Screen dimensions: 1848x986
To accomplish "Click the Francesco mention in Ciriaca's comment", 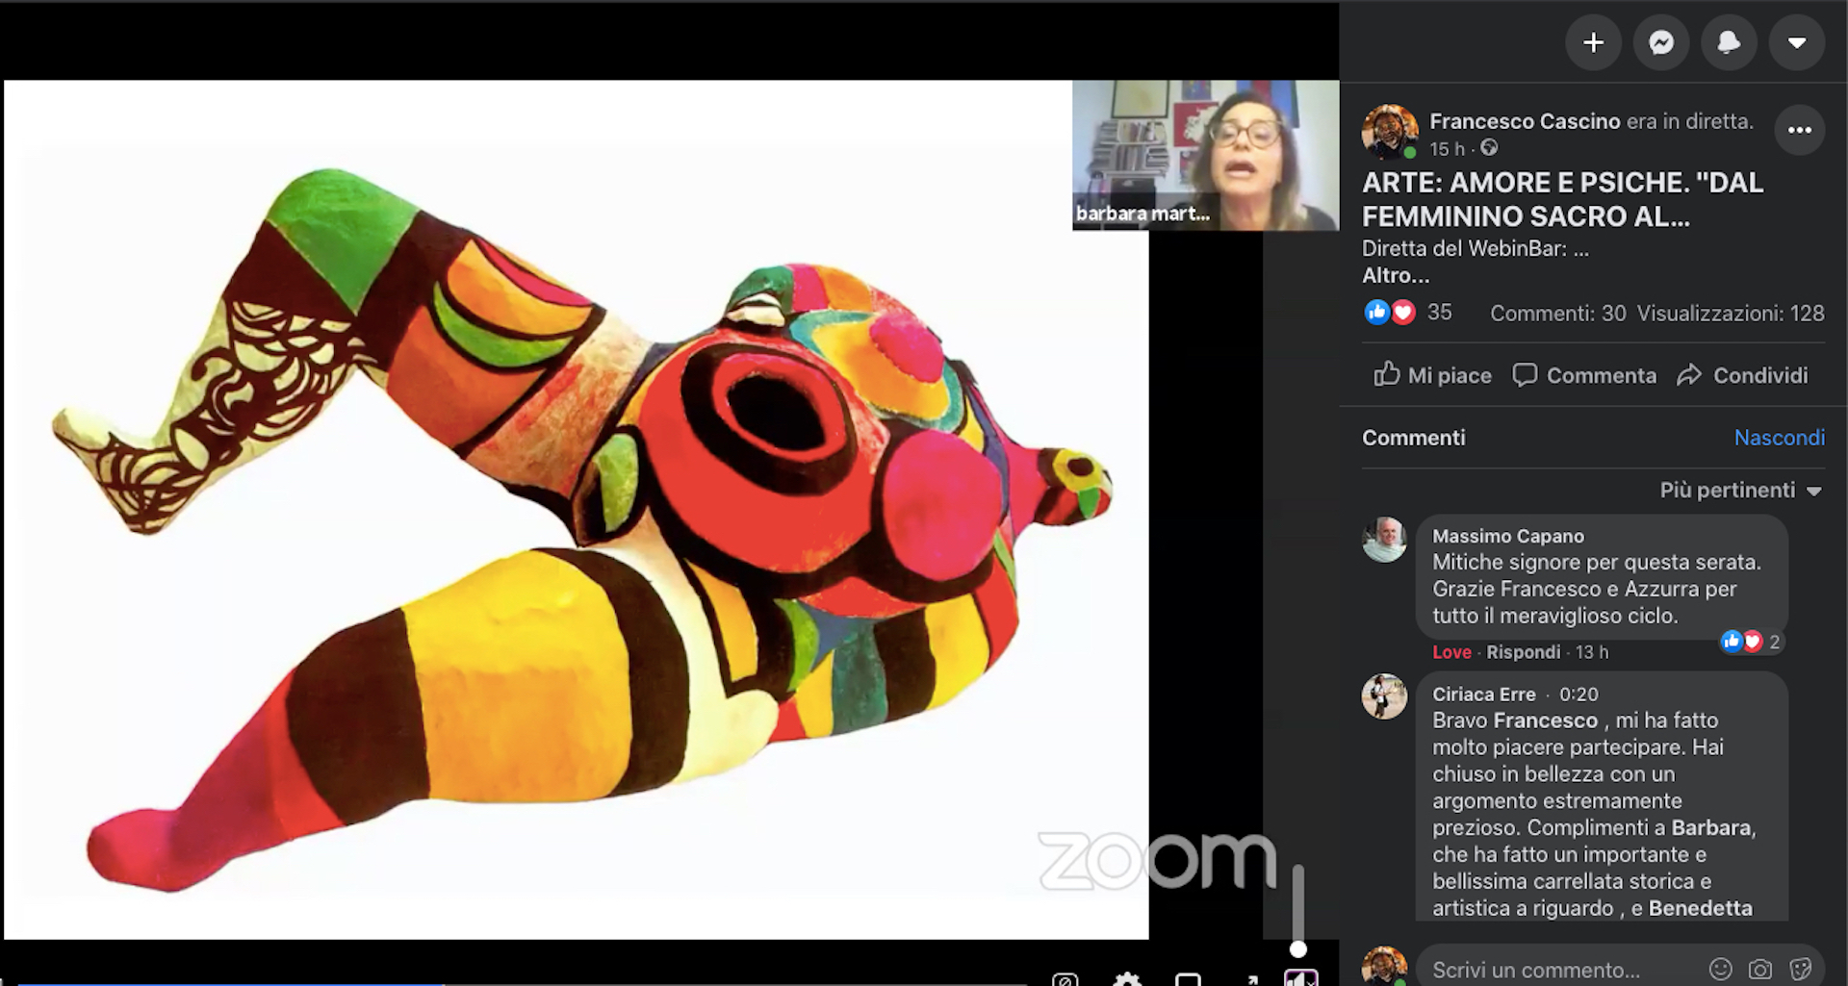I will (1545, 721).
